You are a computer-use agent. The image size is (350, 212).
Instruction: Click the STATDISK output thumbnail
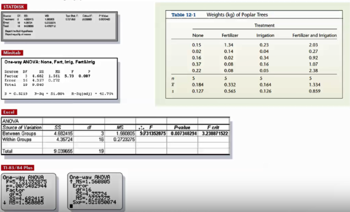pyautogui.click(x=59, y=26)
